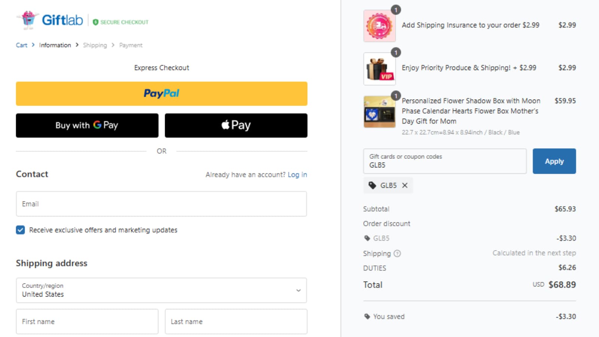Pay with the PayPal express button
The height and width of the screenshot is (337, 599).
click(161, 94)
